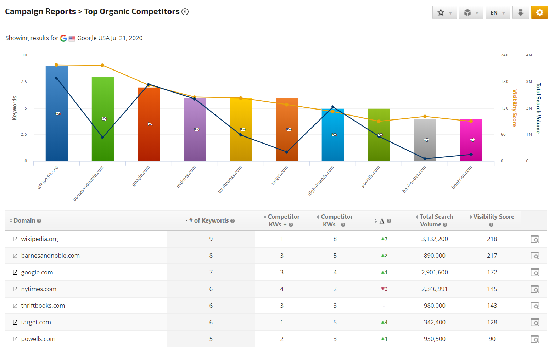This screenshot has height=347, width=554.
Task: Click the orange settings gear button
Action: point(539,12)
